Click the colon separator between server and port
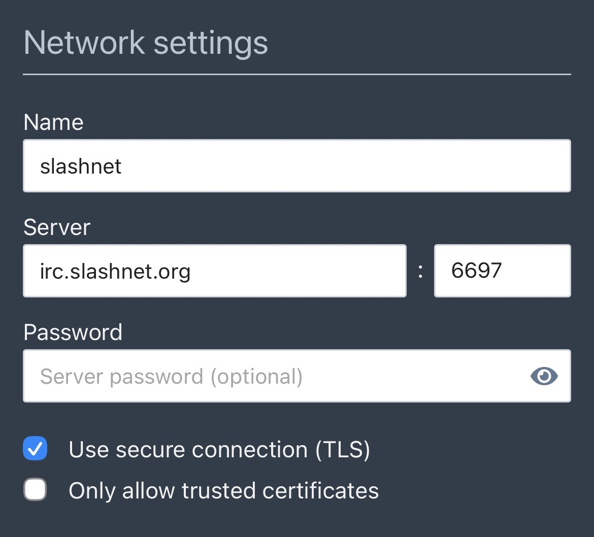This screenshot has height=537, width=594. [420, 272]
